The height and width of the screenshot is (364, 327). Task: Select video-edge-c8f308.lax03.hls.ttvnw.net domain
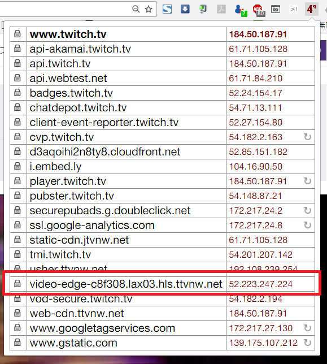point(126,284)
